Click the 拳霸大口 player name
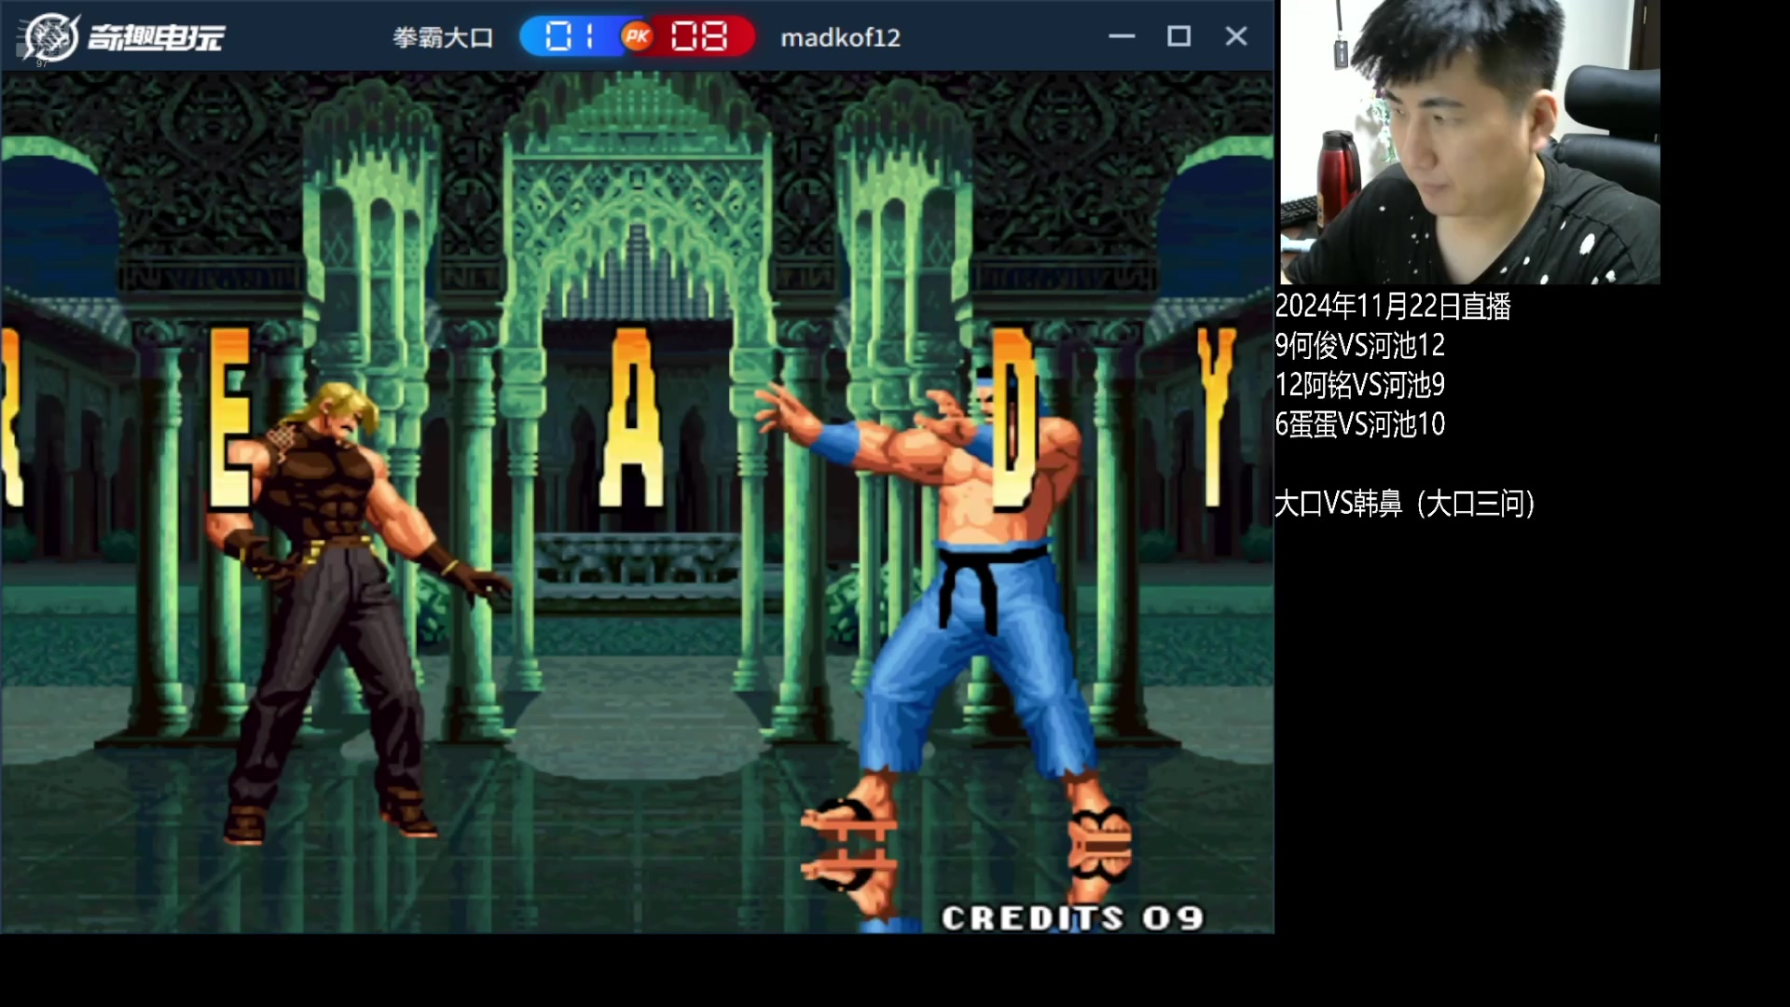Image resolution: width=1790 pixels, height=1007 pixels. (443, 38)
